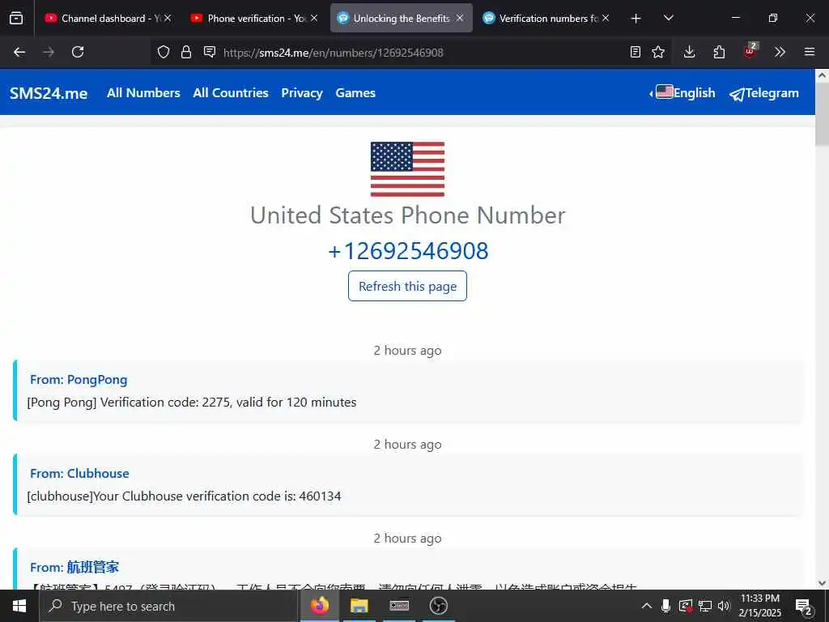Image resolution: width=829 pixels, height=622 pixels.
Task: Click the uBlock Origin extension icon
Action: 750,51
